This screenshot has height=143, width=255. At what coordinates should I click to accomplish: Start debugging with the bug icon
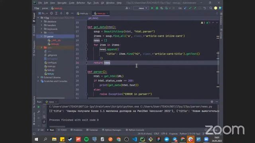(157, 8)
